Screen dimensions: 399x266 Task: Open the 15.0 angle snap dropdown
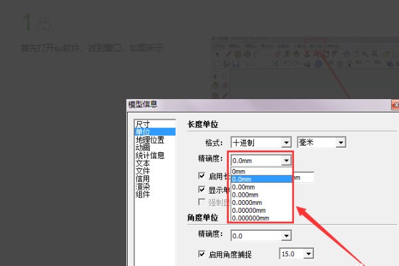click(309, 254)
